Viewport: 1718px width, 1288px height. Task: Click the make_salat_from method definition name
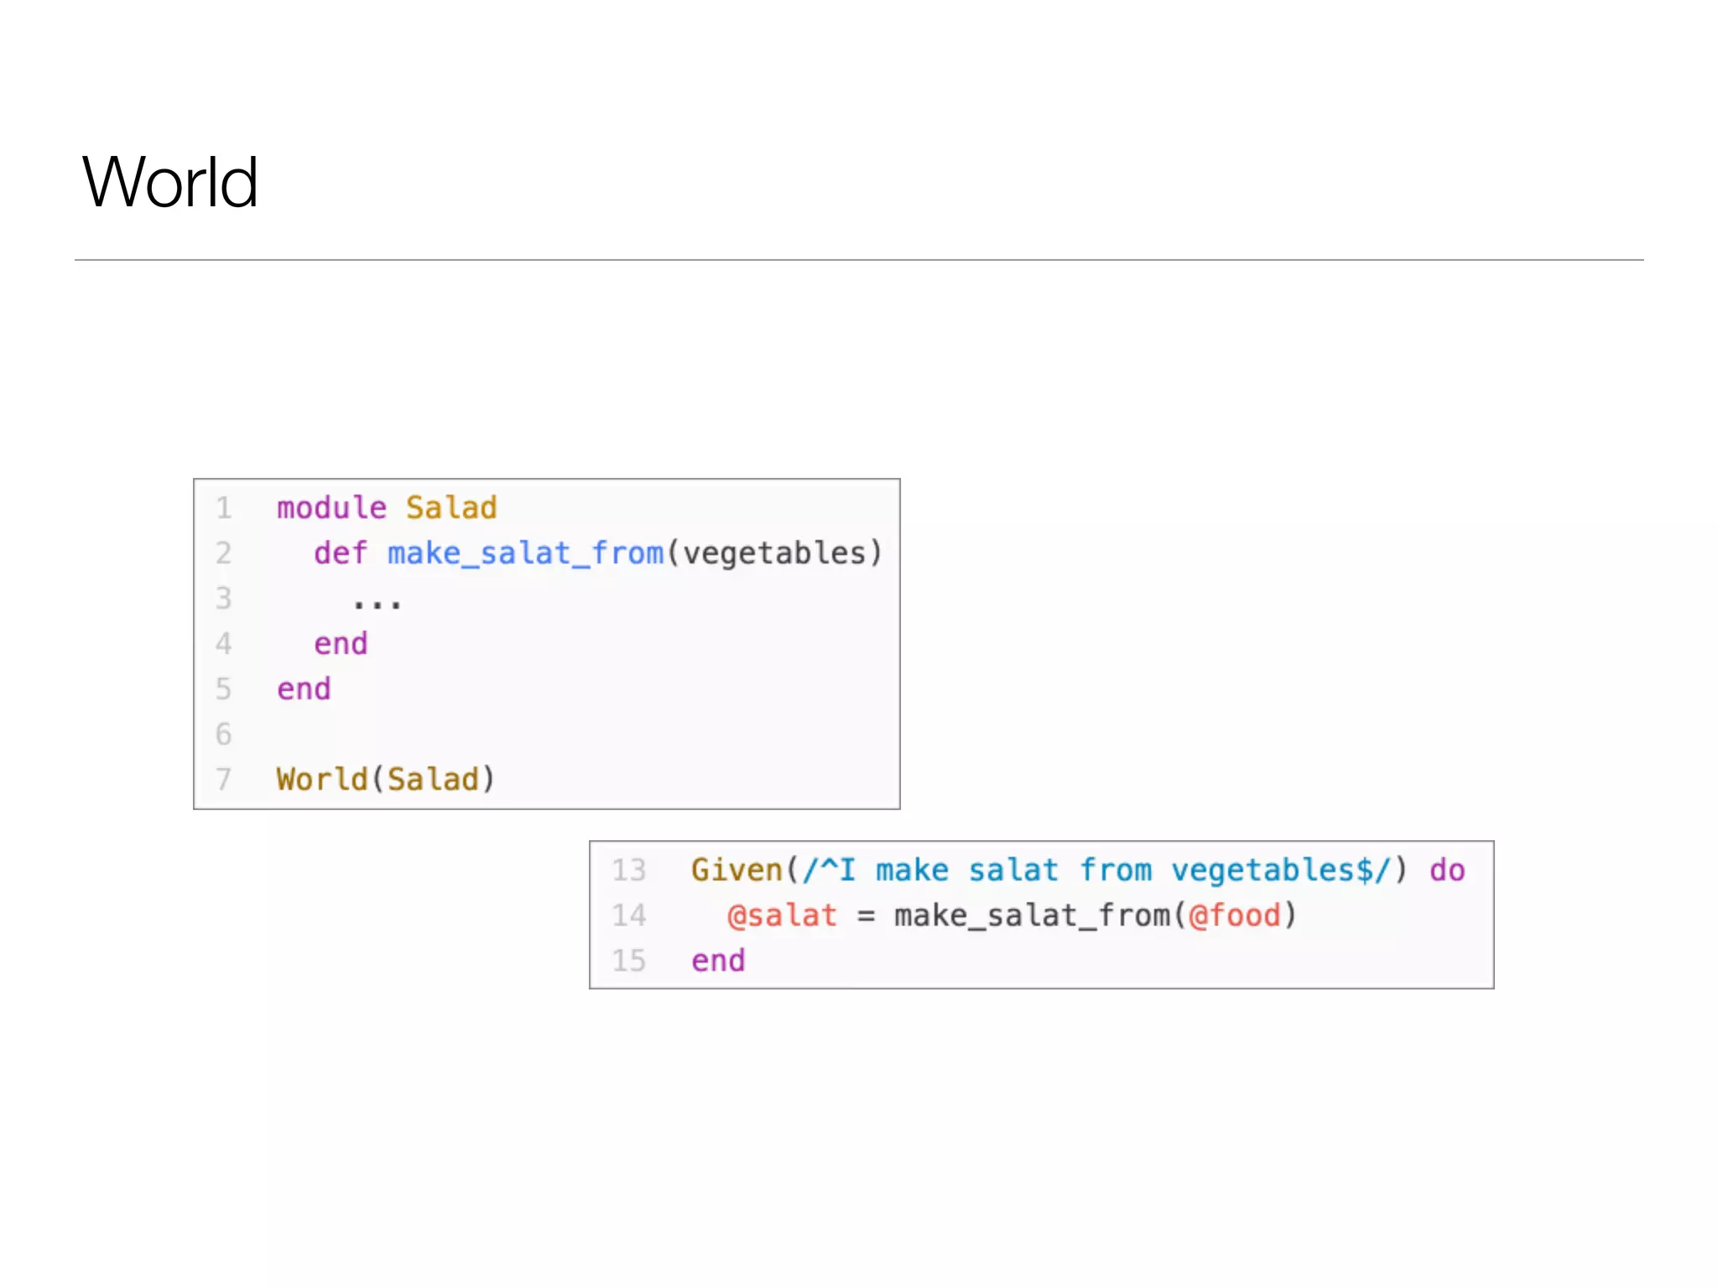click(x=525, y=553)
